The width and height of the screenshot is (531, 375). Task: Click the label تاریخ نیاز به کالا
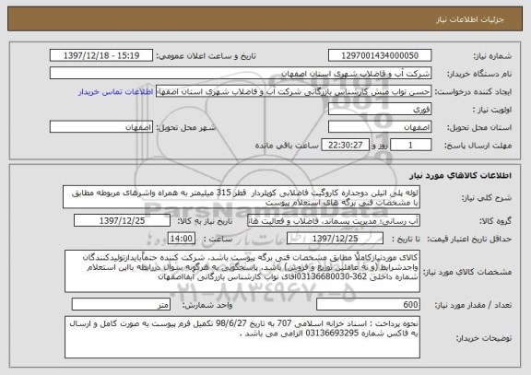tap(205, 221)
